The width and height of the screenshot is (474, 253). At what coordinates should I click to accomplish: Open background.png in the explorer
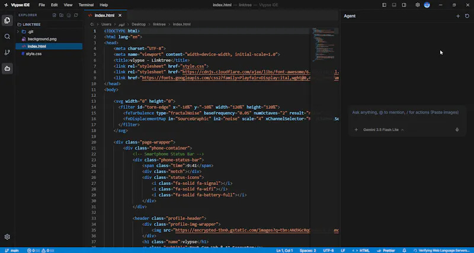(x=49, y=39)
